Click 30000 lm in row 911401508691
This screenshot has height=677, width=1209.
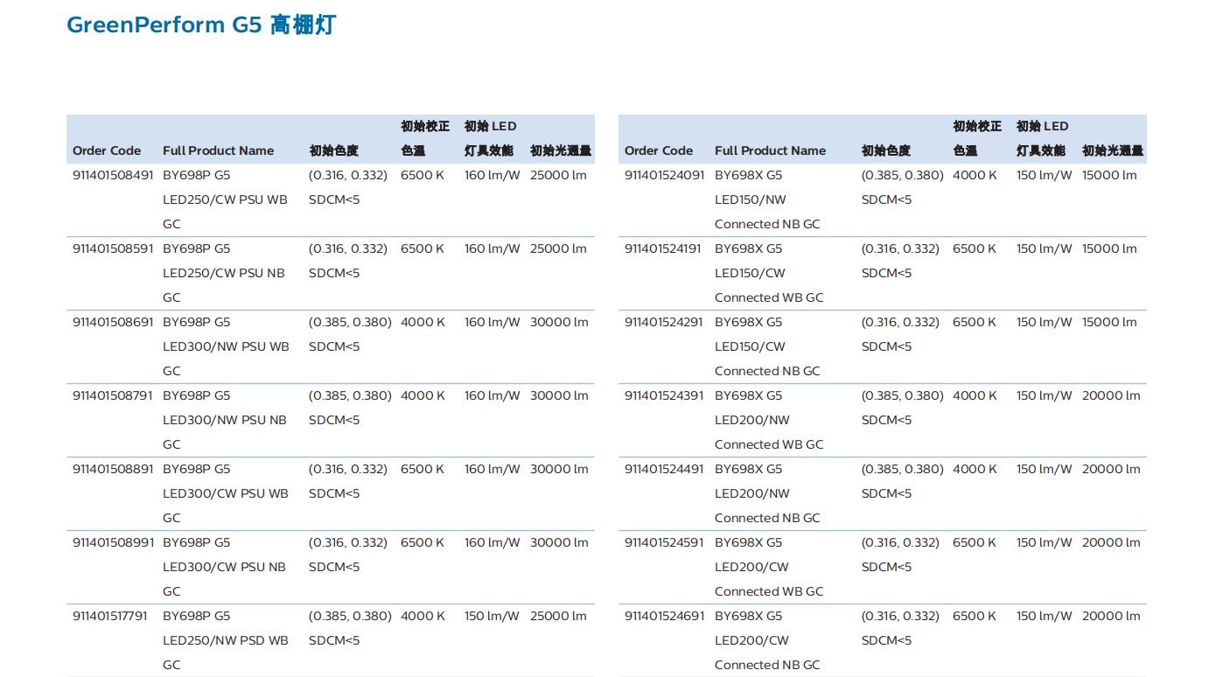[x=559, y=322]
